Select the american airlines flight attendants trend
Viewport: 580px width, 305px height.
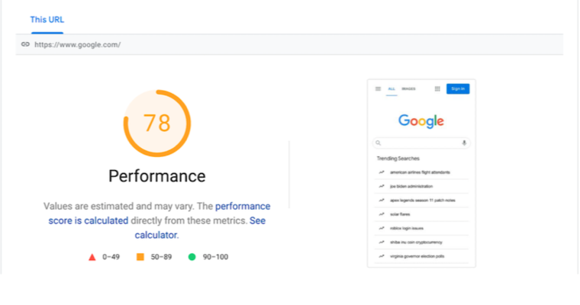[417, 172]
